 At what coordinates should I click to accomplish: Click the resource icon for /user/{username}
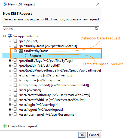(15, 114)
